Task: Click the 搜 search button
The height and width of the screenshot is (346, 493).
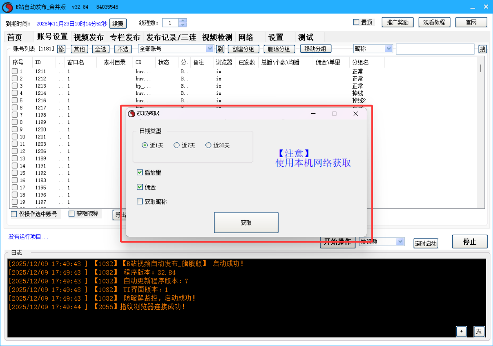Action: click(x=482, y=49)
